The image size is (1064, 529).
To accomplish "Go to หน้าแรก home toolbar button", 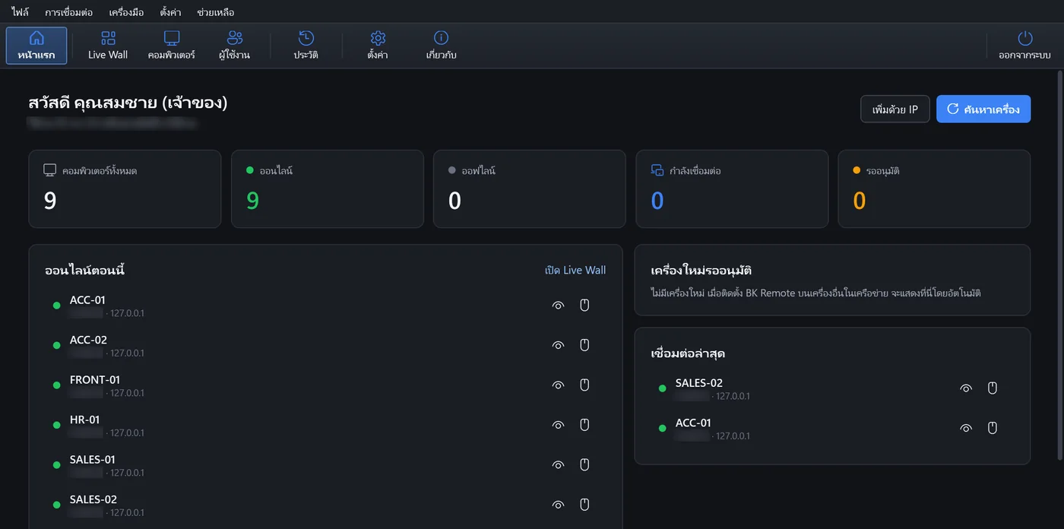I will pos(36,46).
